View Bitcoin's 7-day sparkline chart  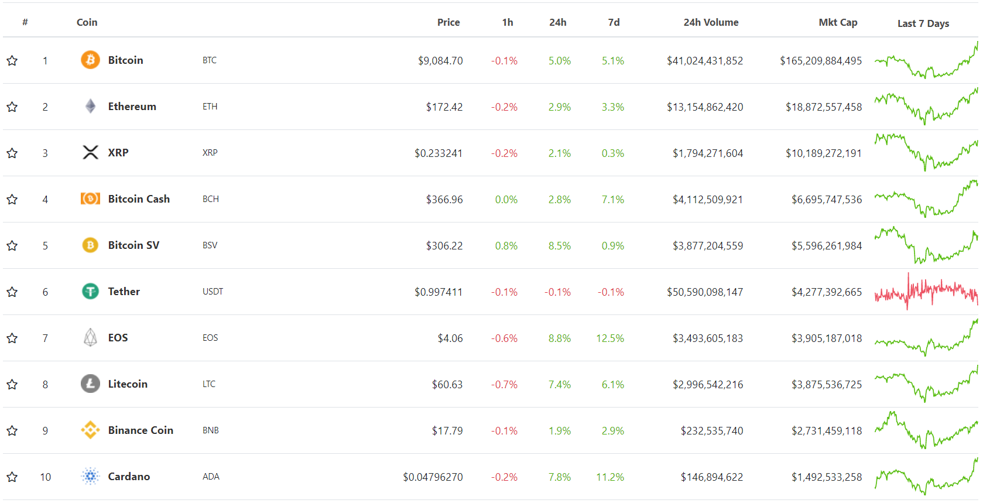pyautogui.click(x=926, y=60)
